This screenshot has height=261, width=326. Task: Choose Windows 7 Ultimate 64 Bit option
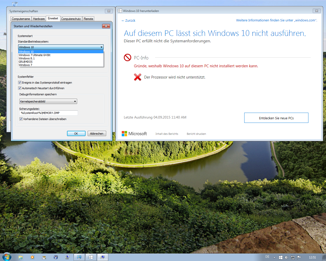pos(61,55)
